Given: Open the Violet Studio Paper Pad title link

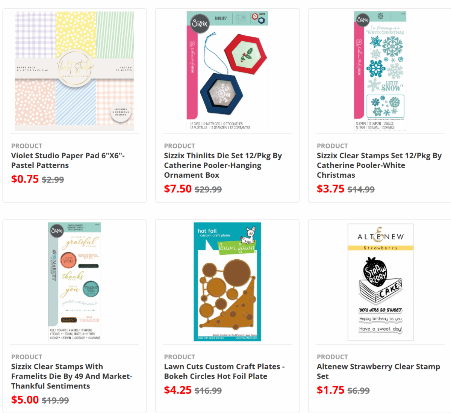Looking at the screenshot, I should click(x=68, y=160).
